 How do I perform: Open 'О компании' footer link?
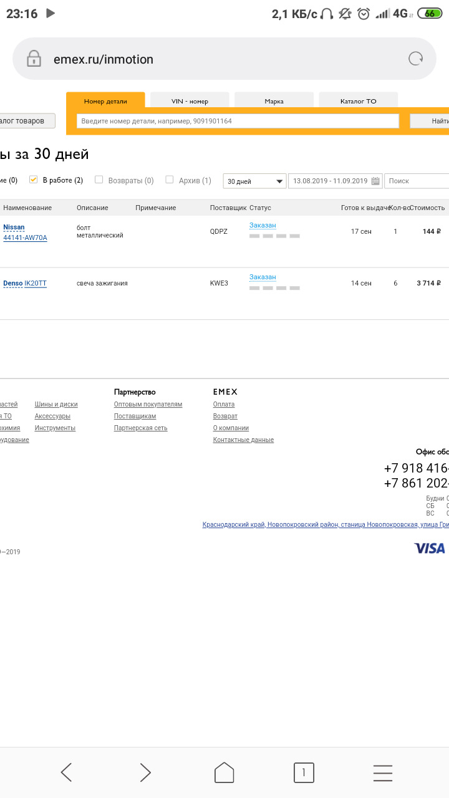point(231,428)
